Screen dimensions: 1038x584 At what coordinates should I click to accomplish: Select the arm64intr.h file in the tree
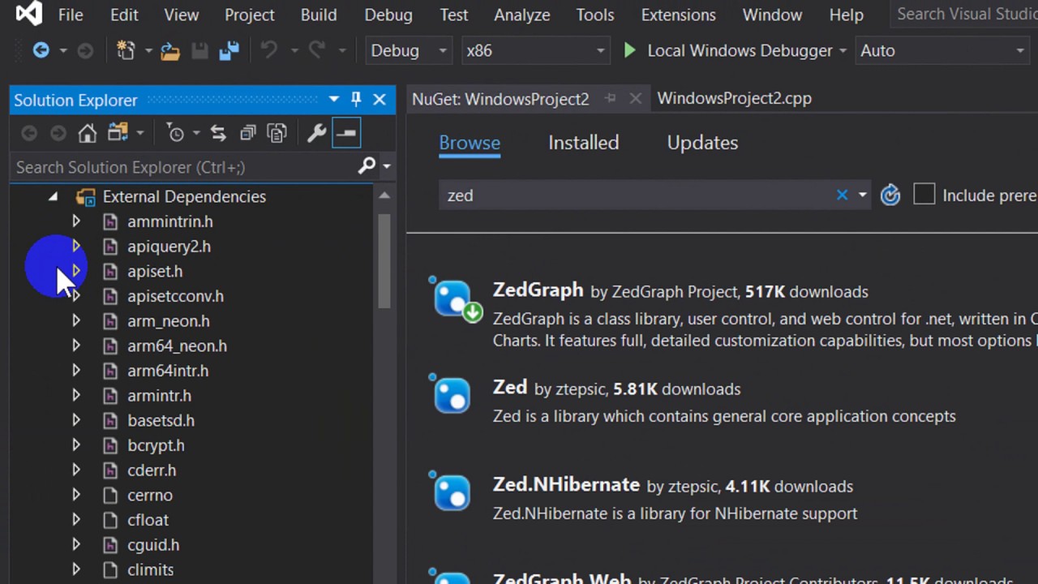168,370
